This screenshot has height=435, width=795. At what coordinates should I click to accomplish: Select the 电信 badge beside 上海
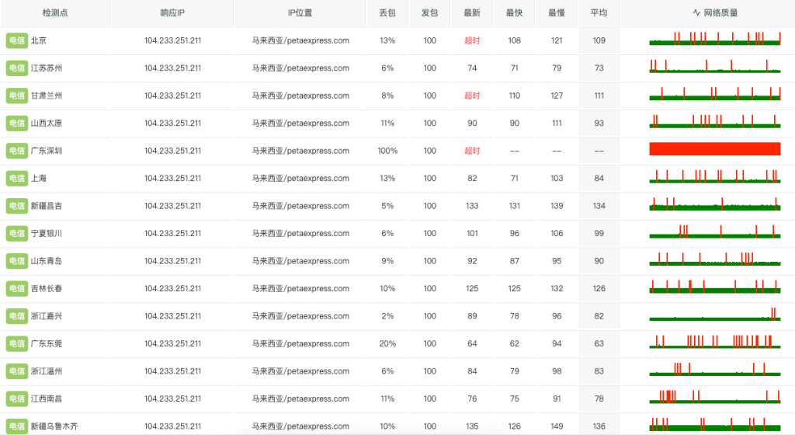(16, 178)
